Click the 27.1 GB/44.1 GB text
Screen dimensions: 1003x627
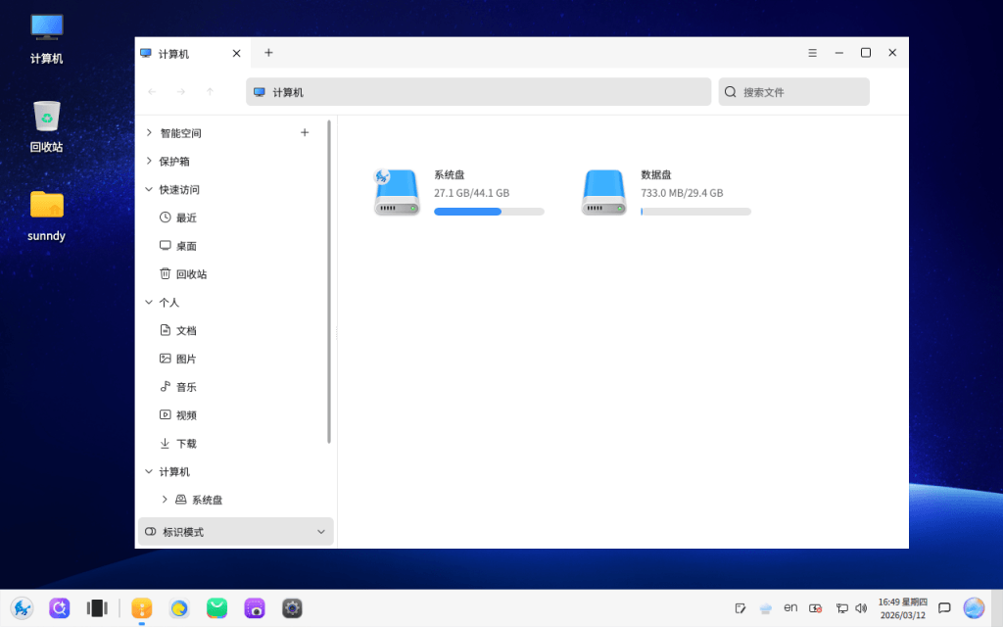[471, 193]
